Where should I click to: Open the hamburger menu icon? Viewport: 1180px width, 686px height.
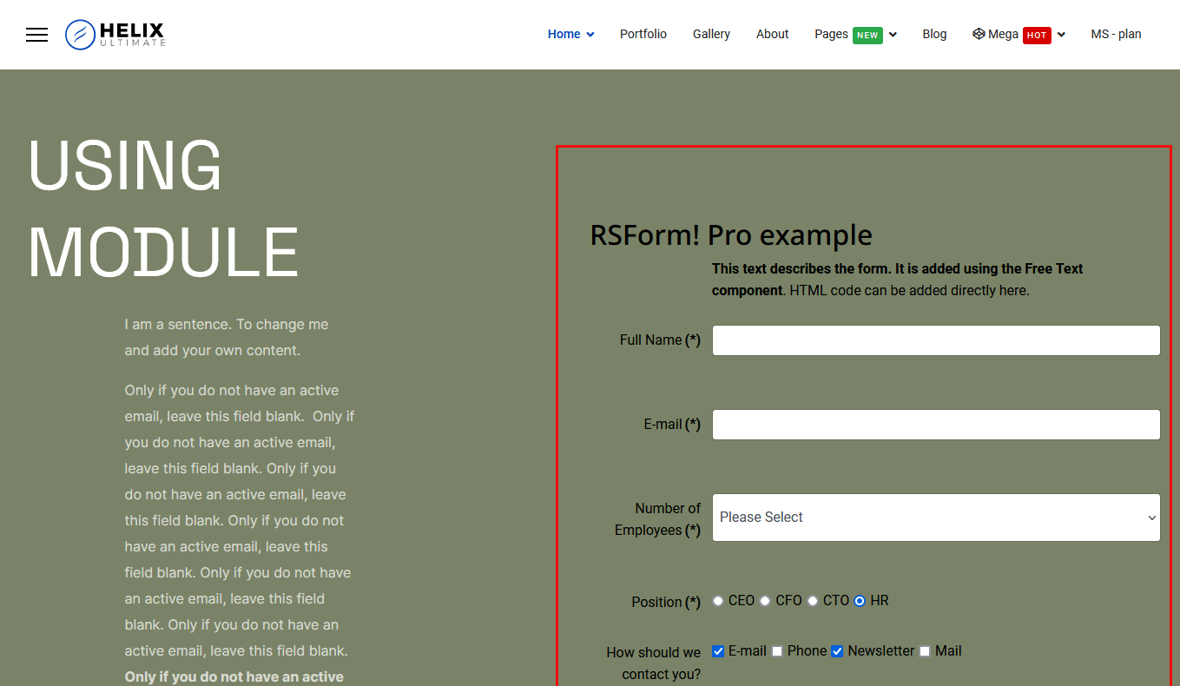[36, 35]
